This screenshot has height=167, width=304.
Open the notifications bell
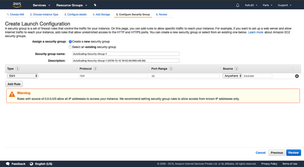[x=238, y=5]
